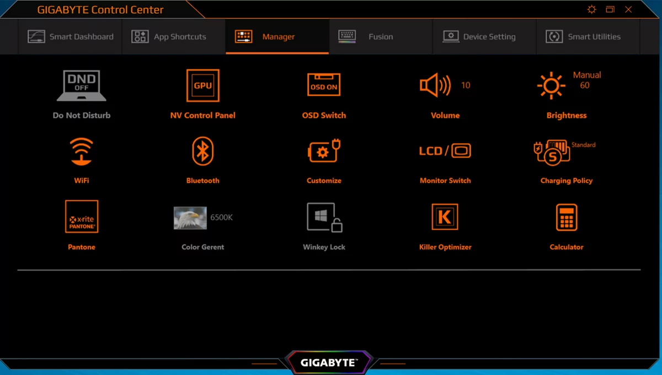Open the Fusion tab
Screen dimensions: 662x375
[381, 37]
